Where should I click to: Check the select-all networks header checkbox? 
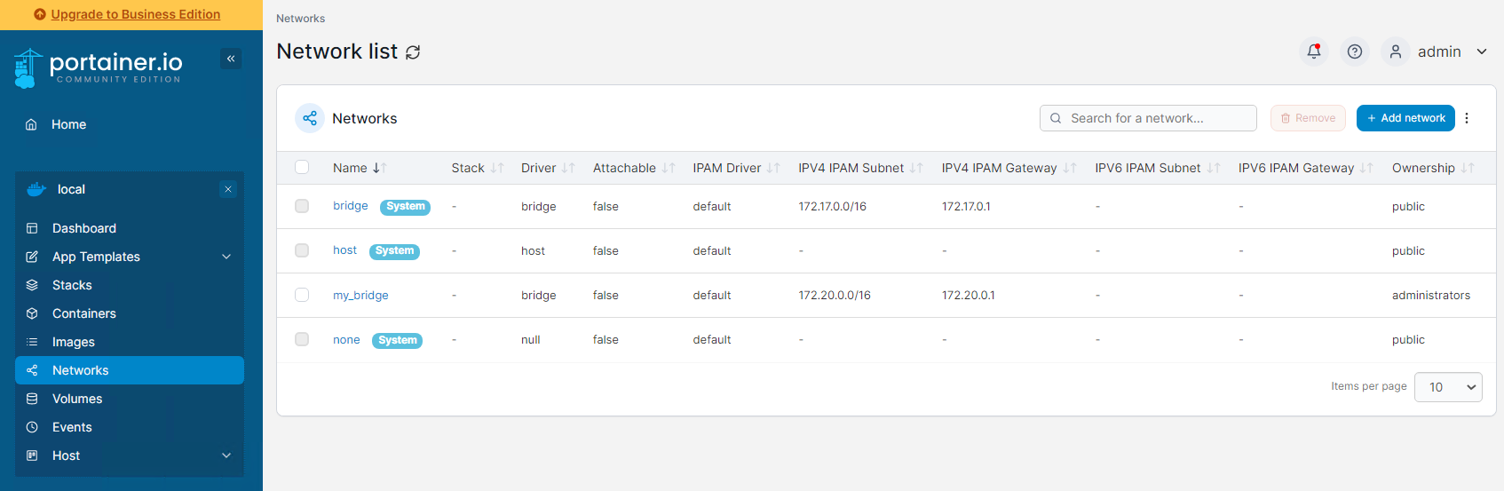(x=302, y=167)
